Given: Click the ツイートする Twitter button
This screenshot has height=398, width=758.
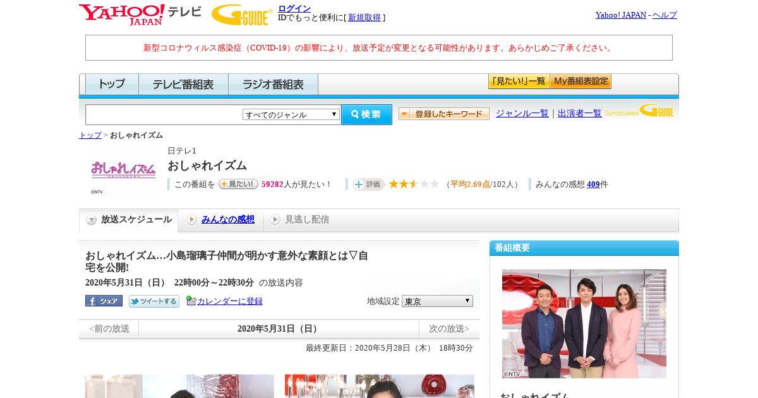Looking at the screenshot, I should 154,301.
